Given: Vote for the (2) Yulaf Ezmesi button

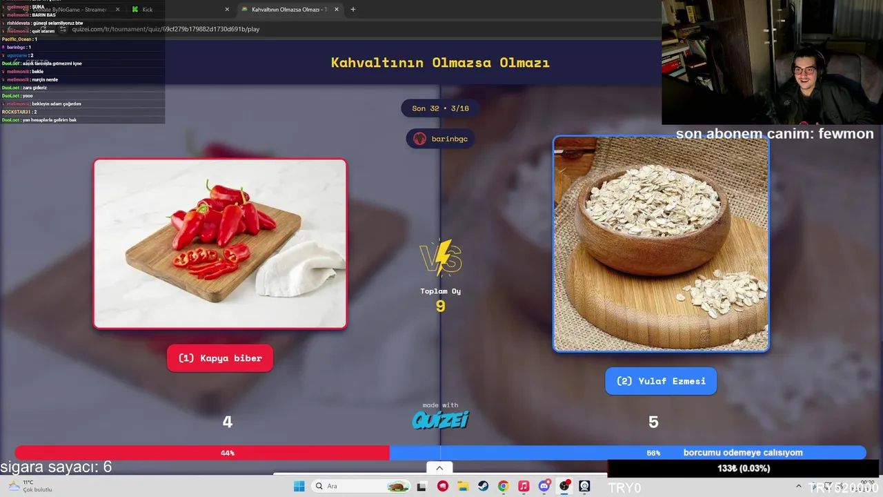Looking at the screenshot, I should (661, 381).
